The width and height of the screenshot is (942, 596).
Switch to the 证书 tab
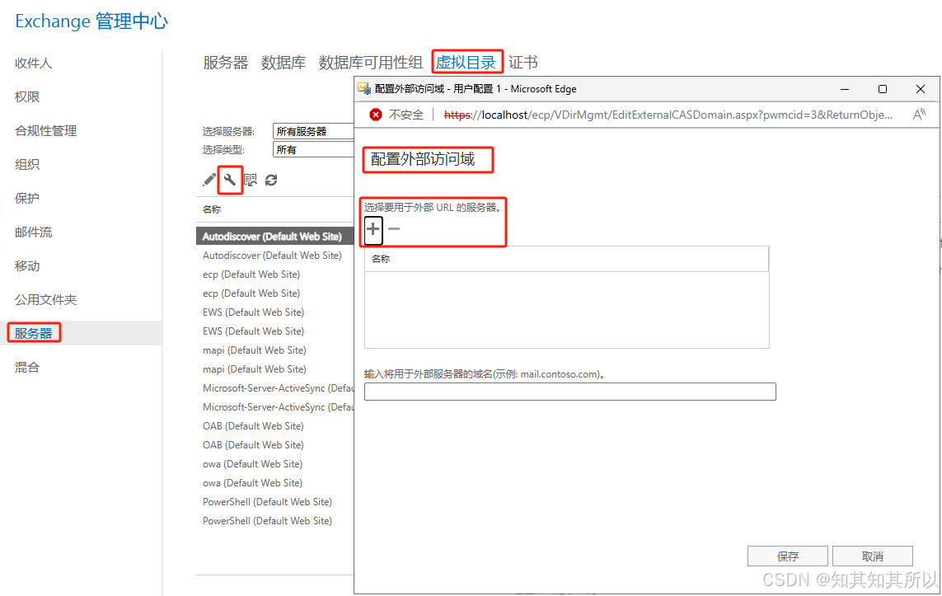coord(523,63)
